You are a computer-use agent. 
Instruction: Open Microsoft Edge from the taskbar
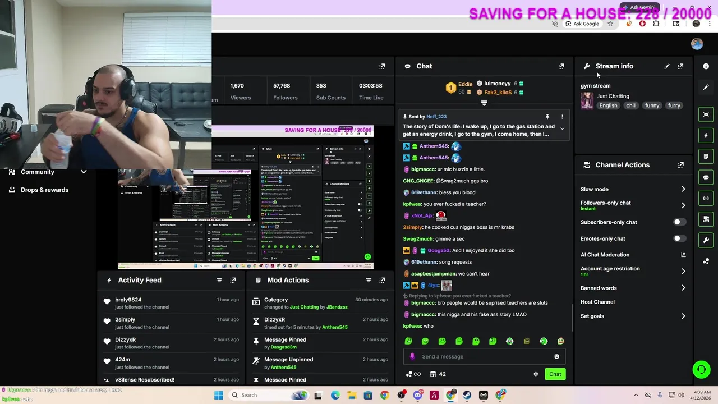pyautogui.click(x=335, y=395)
